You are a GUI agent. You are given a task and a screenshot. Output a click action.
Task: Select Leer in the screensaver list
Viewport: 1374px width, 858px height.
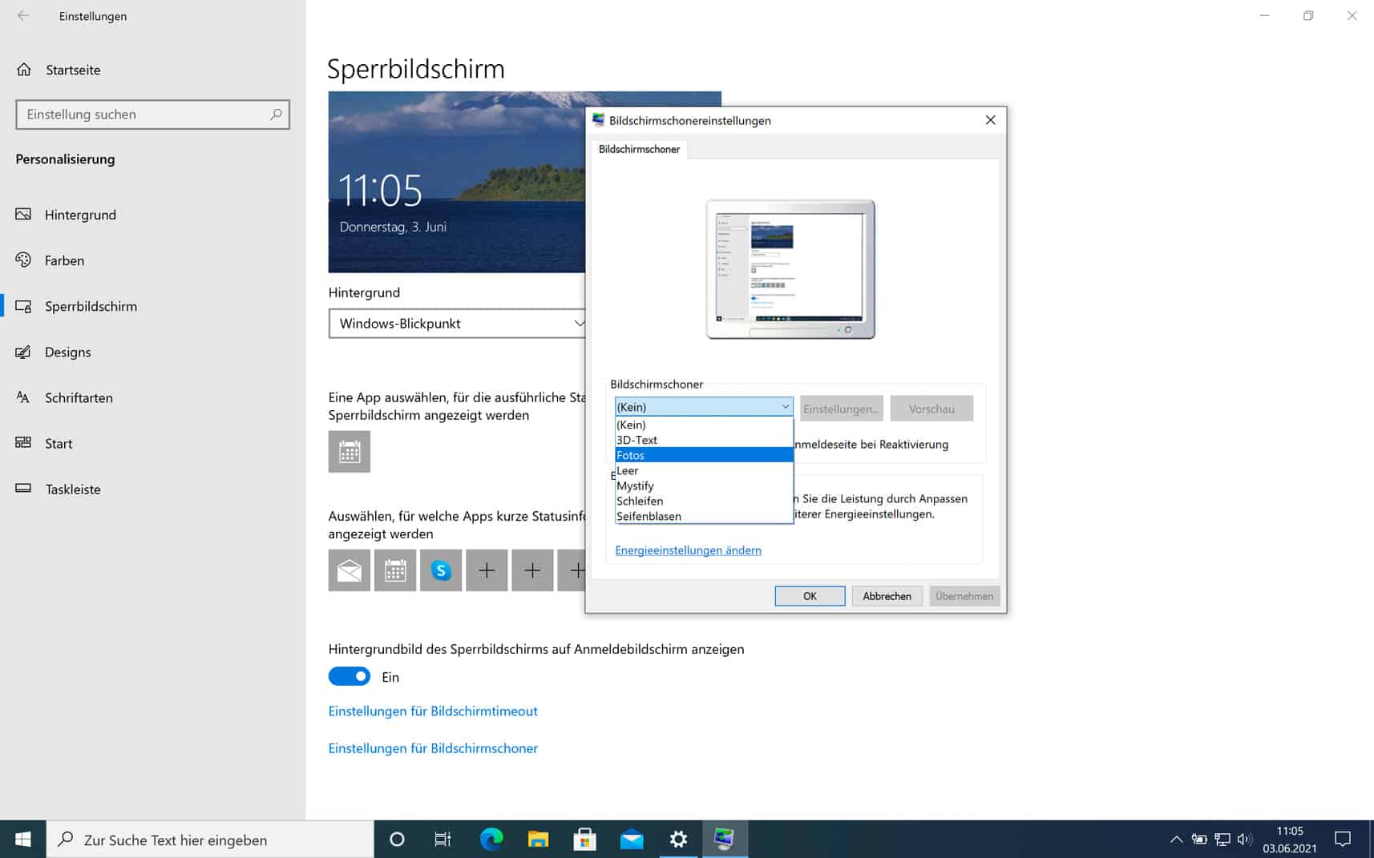[704, 470]
